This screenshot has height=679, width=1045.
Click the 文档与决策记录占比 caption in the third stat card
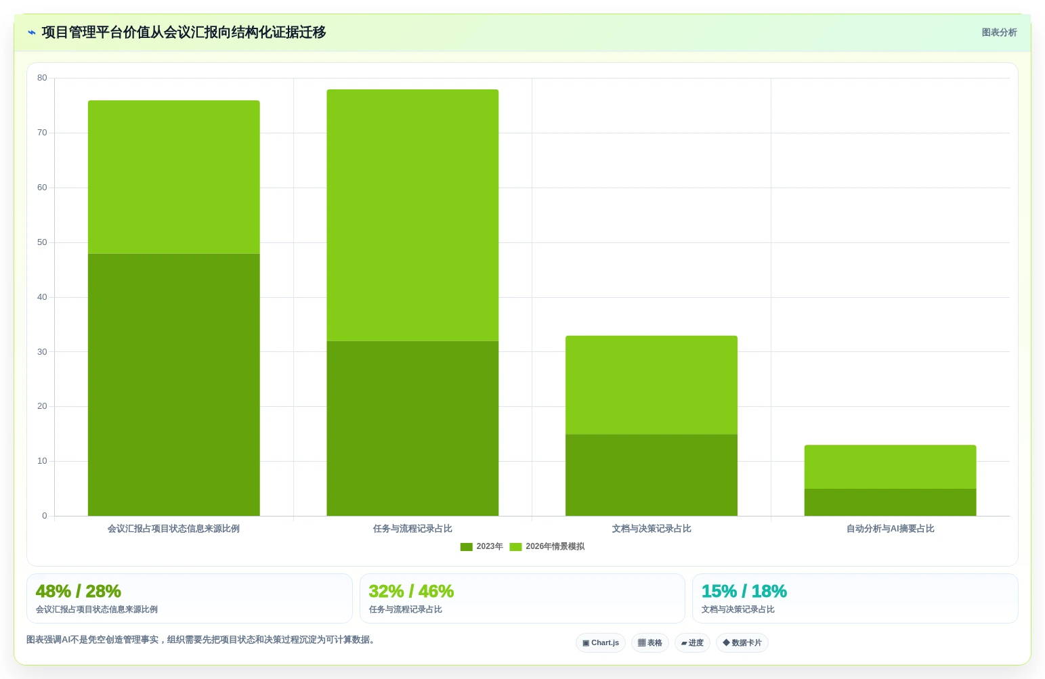pos(738,609)
